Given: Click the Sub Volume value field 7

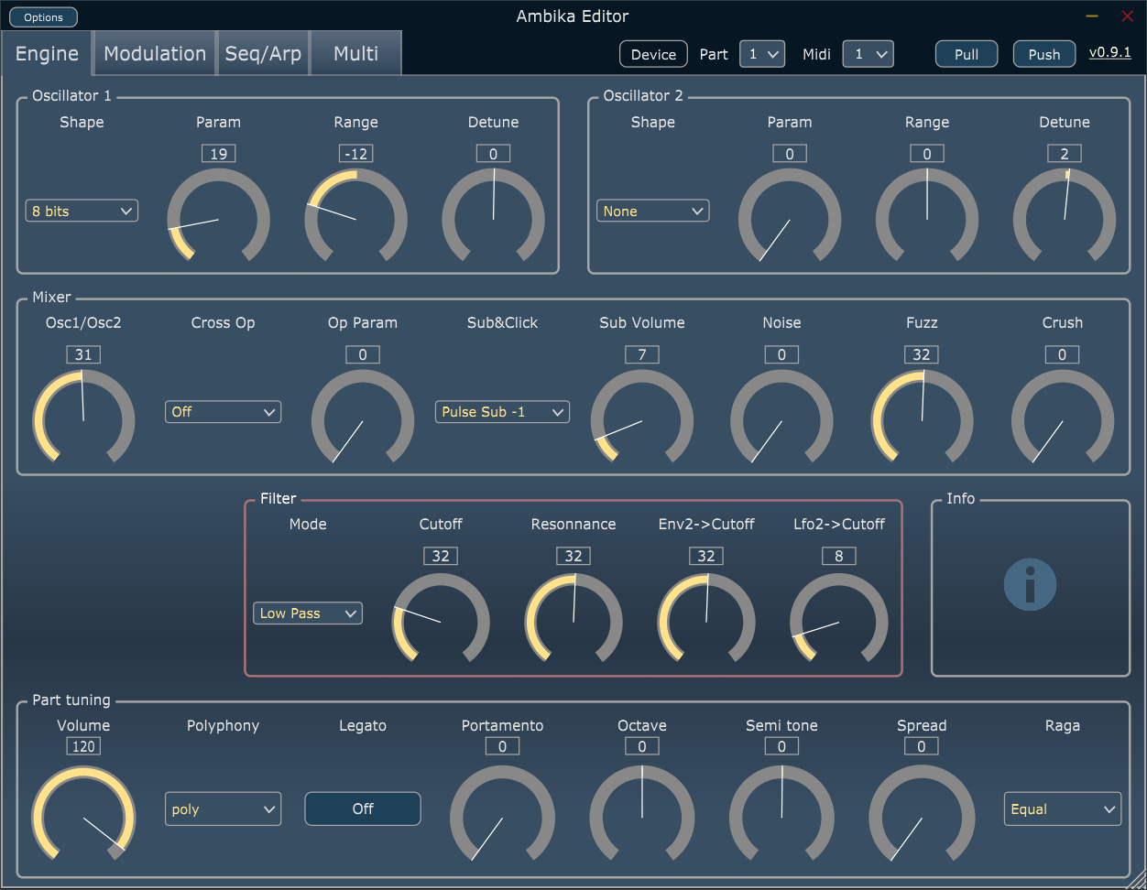Looking at the screenshot, I should click(642, 354).
